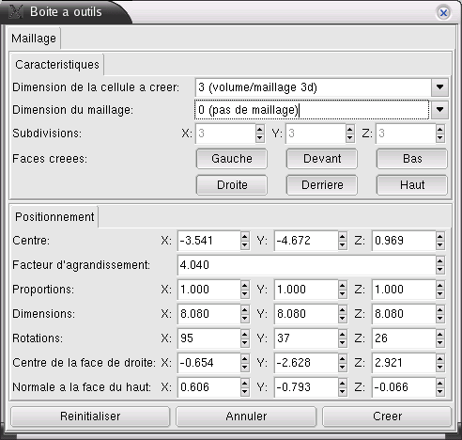462x440 pixels.
Task: Select the Positionnement tab
Action: tap(54, 217)
